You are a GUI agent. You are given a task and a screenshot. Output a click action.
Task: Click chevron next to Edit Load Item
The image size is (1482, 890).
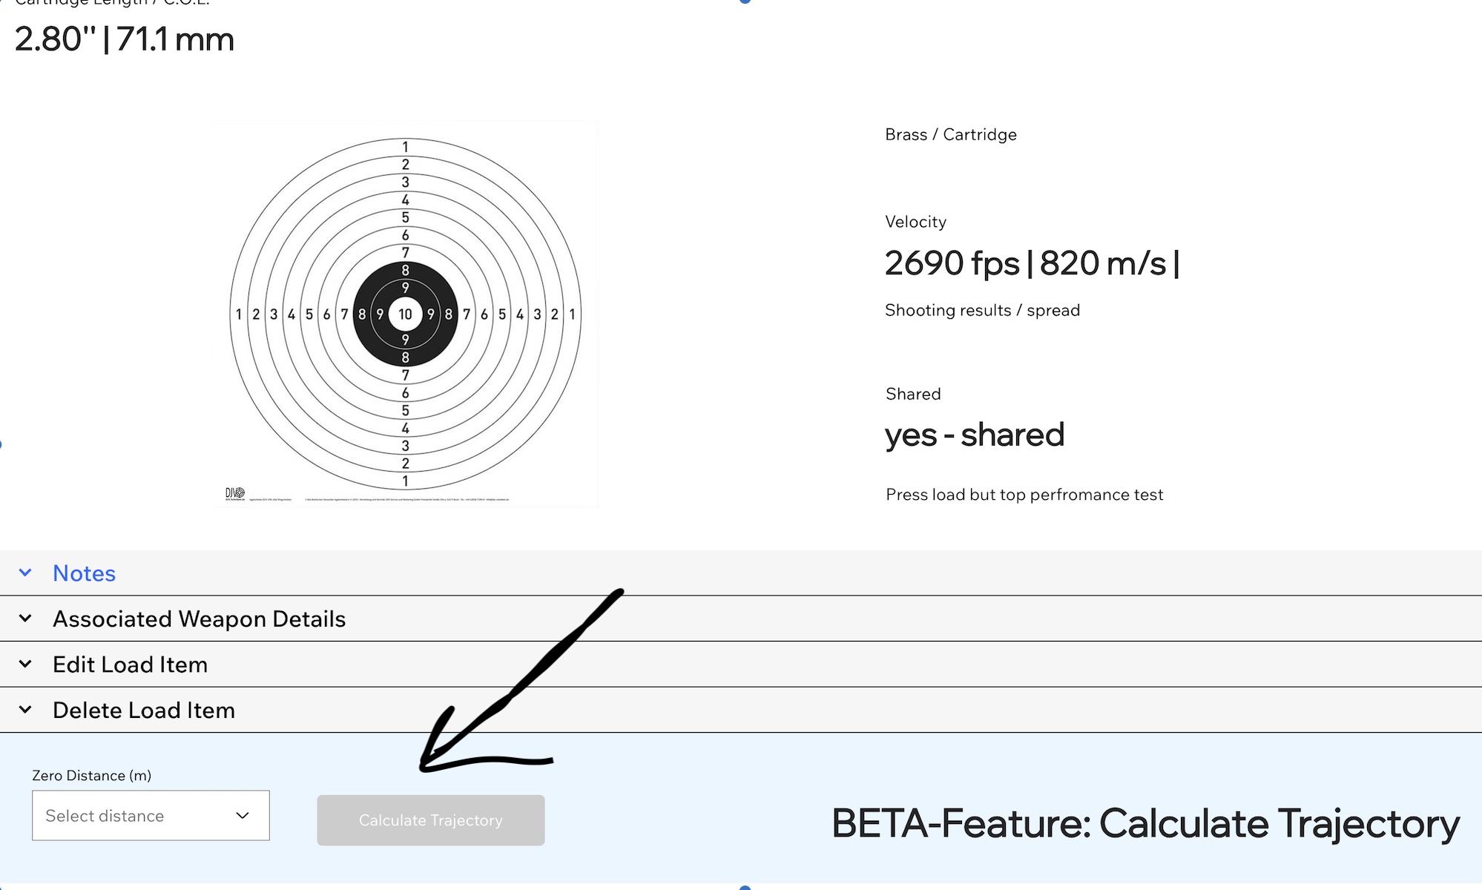click(25, 664)
